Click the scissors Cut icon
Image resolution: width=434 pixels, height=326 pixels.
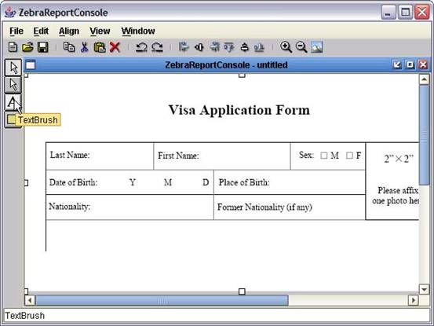tap(85, 47)
